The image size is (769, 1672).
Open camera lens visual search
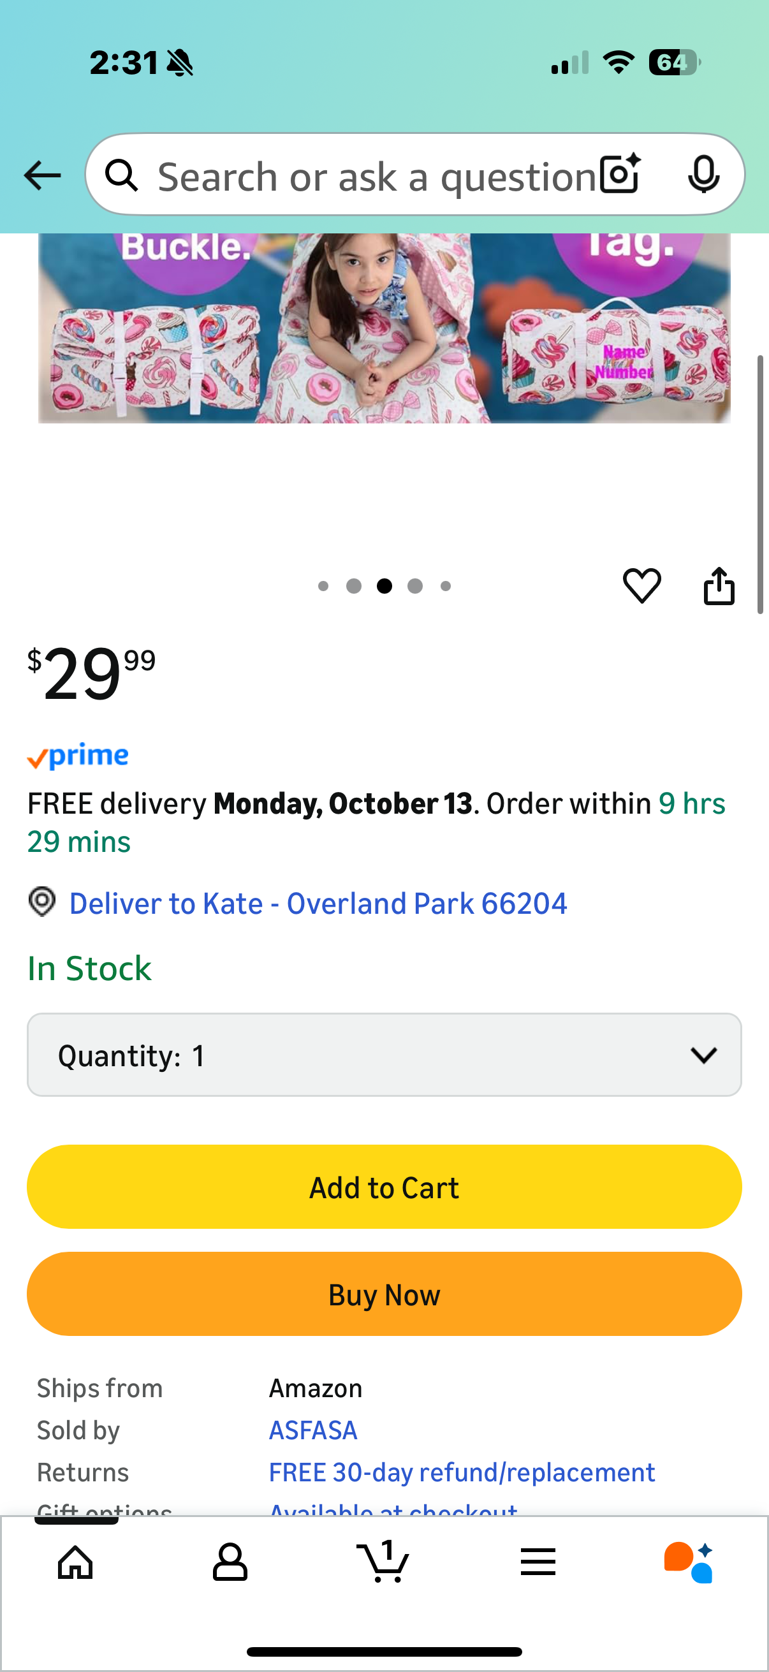(x=620, y=175)
